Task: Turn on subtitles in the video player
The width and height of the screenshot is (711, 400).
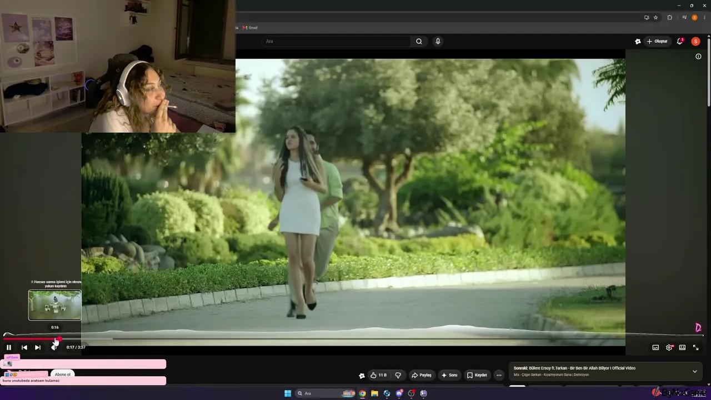Action: (655, 347)
